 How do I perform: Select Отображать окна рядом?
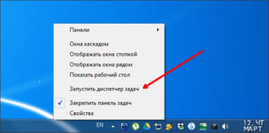pyautogui.click(x=109, y=65)
